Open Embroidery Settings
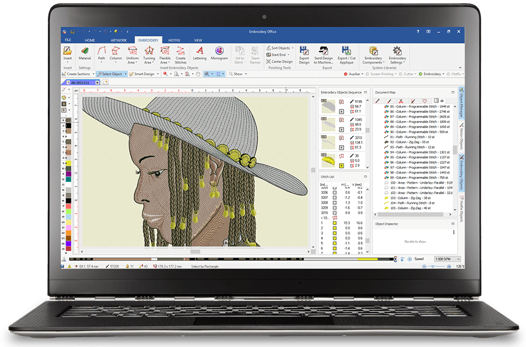 397,55
